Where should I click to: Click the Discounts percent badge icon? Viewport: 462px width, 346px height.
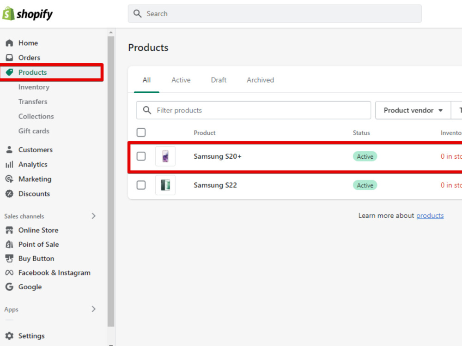pyautogui.click(x=9, y=194)
